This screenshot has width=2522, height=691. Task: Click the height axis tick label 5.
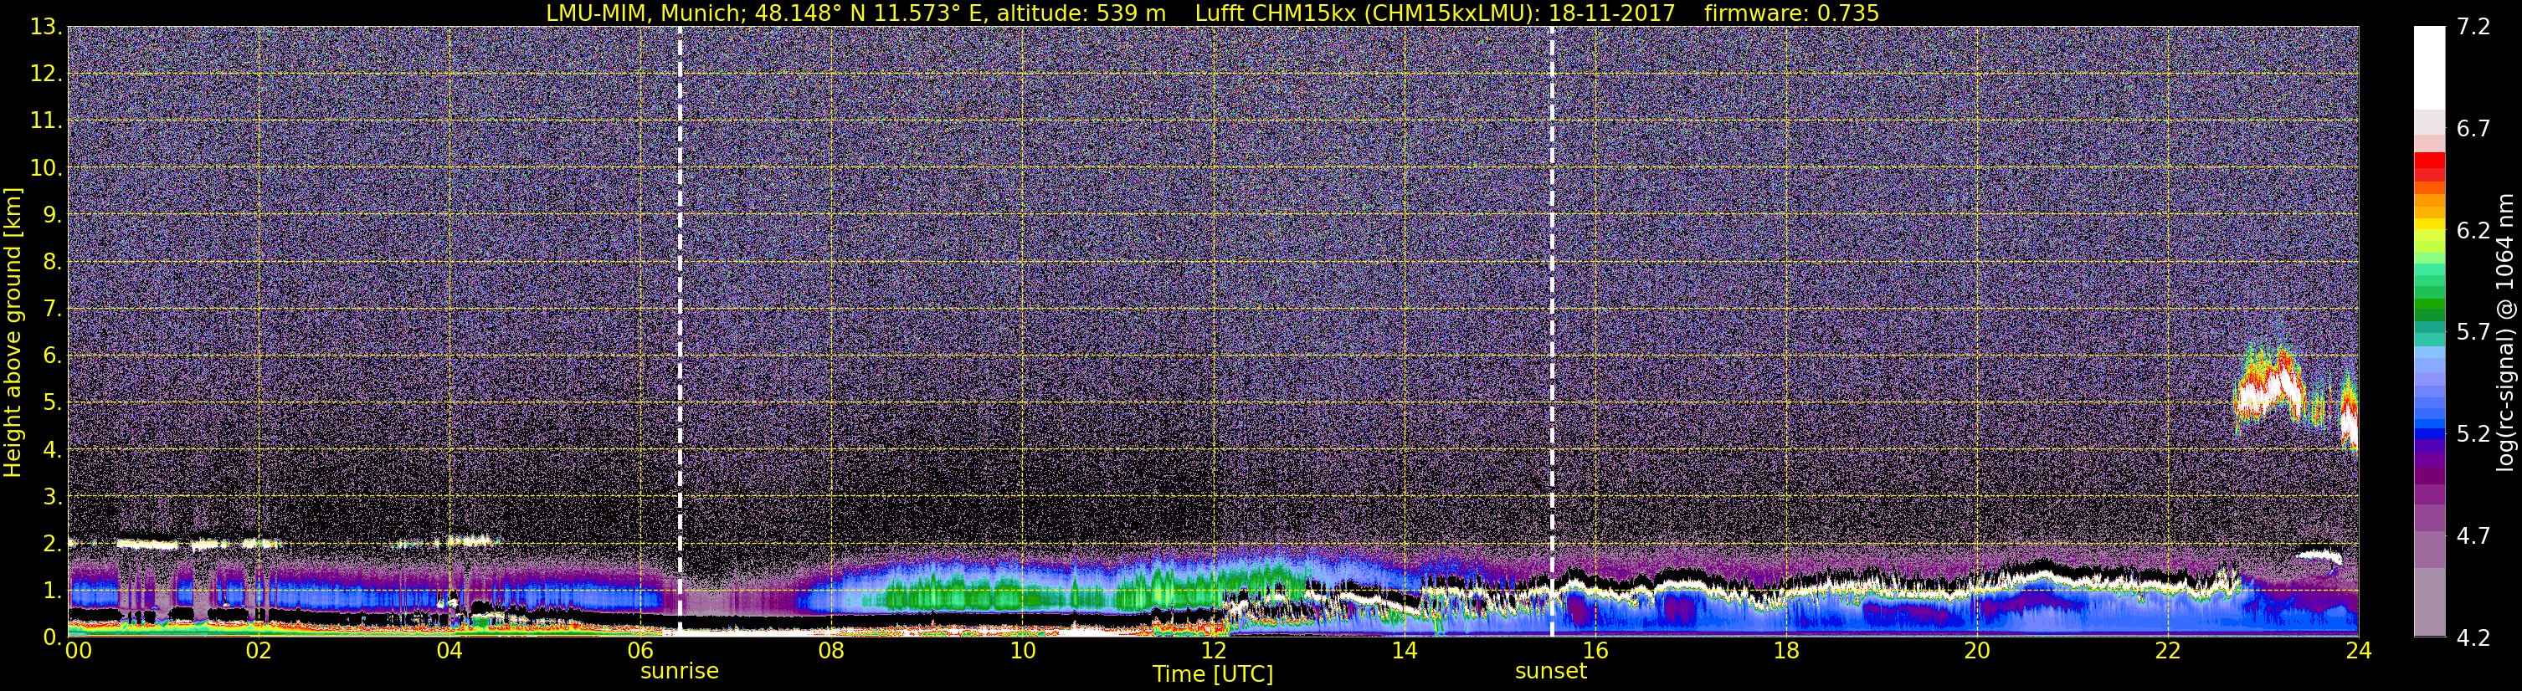[x=52, y=403]
